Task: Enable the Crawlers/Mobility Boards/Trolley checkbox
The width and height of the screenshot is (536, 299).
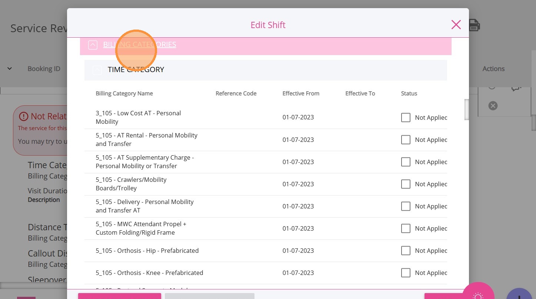Action: pyautogui.click(x=406, y=184)
